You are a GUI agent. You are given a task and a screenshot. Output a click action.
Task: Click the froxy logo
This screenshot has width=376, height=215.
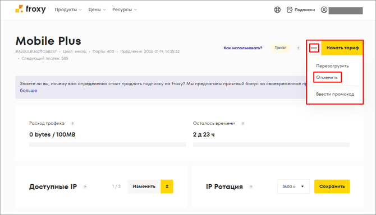30,10
